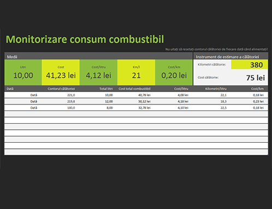Select the cell with value 22,5

pos(212,108)
